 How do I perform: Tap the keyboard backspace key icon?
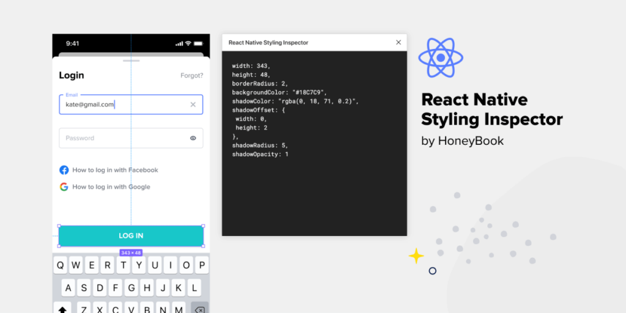tap(200, 309)
